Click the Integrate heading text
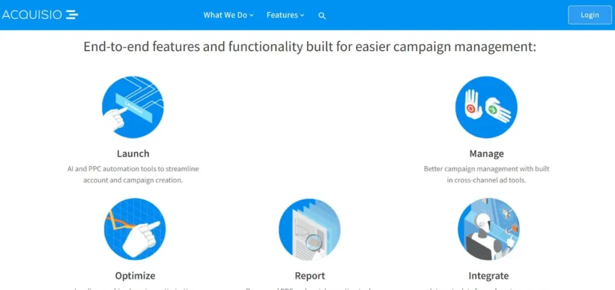 [488, 276]
